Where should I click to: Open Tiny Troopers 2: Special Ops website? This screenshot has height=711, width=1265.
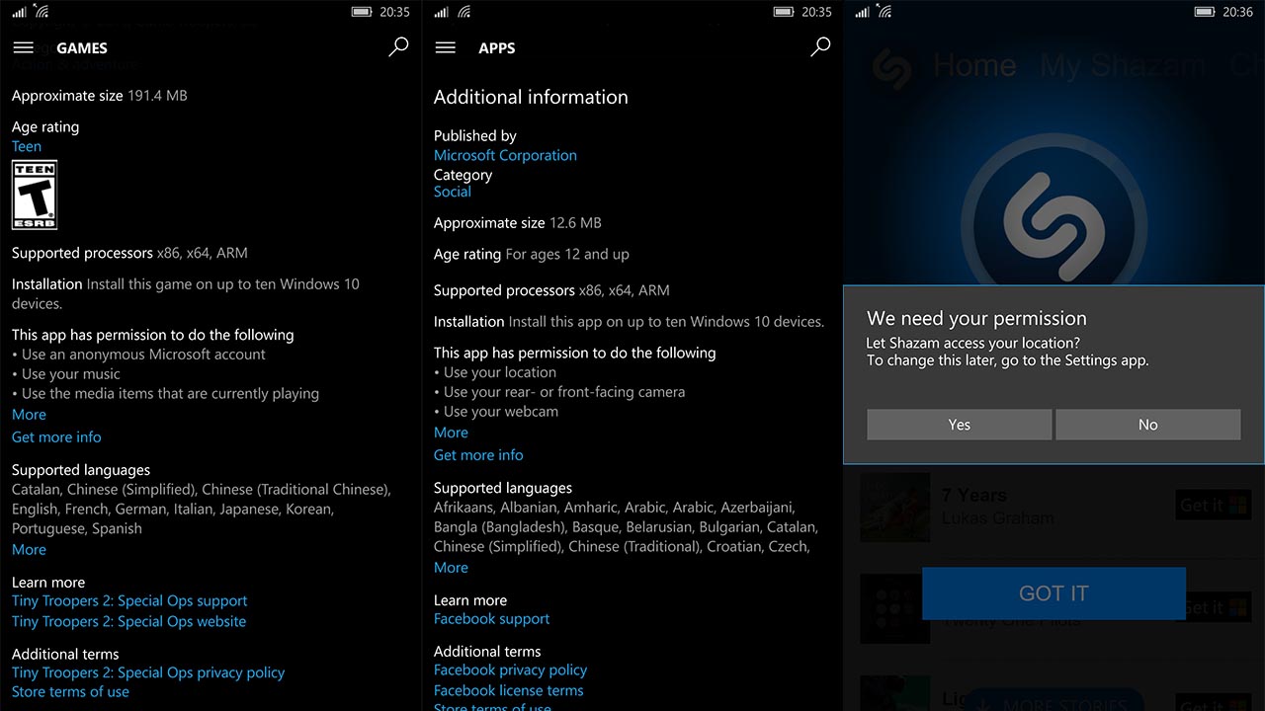129,621
